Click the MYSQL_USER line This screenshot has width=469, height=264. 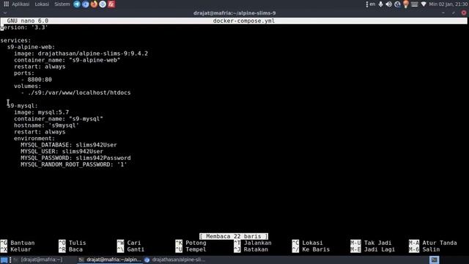(62, 152)
